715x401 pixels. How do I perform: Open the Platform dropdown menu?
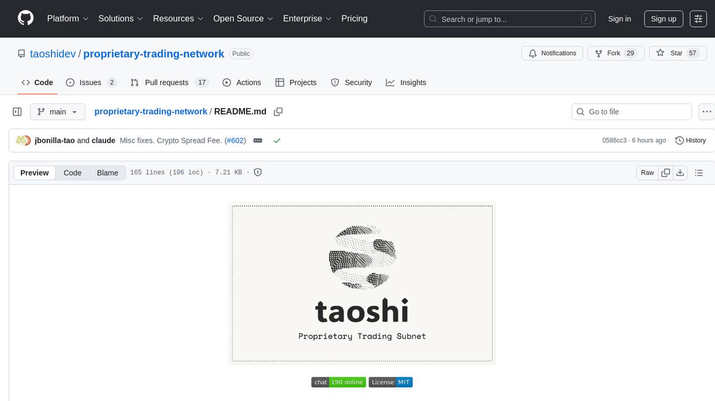tap(68, 18)
